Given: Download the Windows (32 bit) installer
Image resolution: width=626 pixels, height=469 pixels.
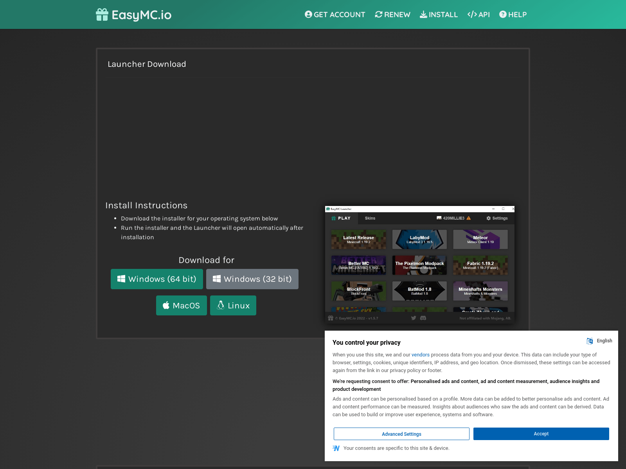Looking at the screenshot, I should [x=252, y=279].
